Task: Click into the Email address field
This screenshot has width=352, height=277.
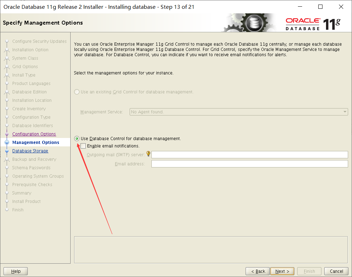Action: (250, 164)
